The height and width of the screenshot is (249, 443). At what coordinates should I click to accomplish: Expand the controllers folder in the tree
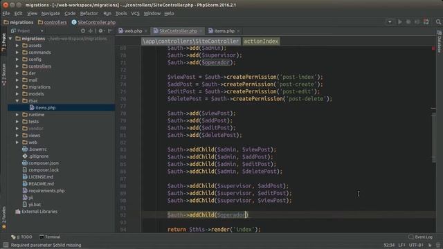[x=17, y=66]
